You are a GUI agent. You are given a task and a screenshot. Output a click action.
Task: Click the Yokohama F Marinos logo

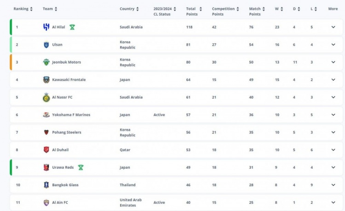[46, 115]
